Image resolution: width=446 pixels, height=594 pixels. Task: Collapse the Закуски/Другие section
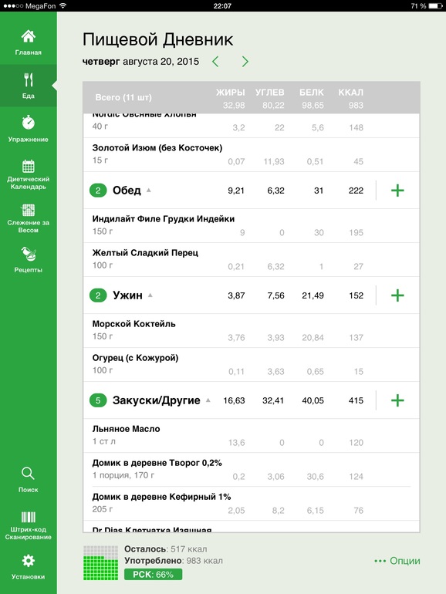pyautogui.click(x=208, y=400)
